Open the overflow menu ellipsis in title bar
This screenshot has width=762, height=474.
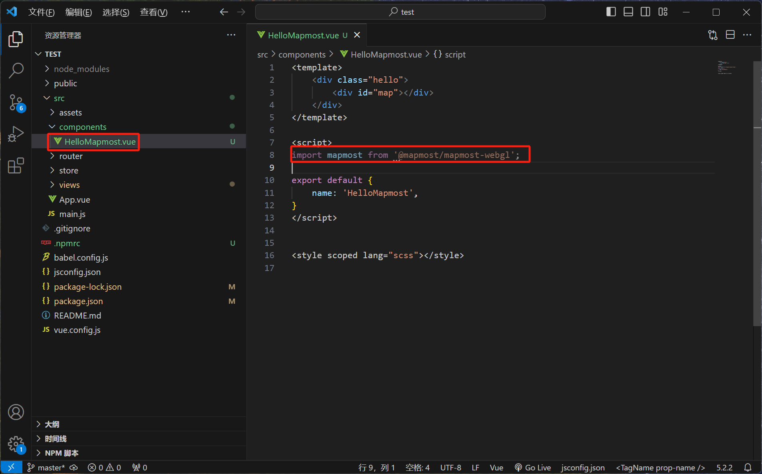point(186,12)
